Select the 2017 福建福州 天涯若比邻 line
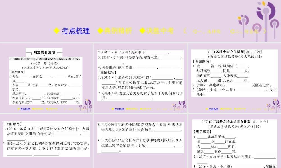 [232, 85]
